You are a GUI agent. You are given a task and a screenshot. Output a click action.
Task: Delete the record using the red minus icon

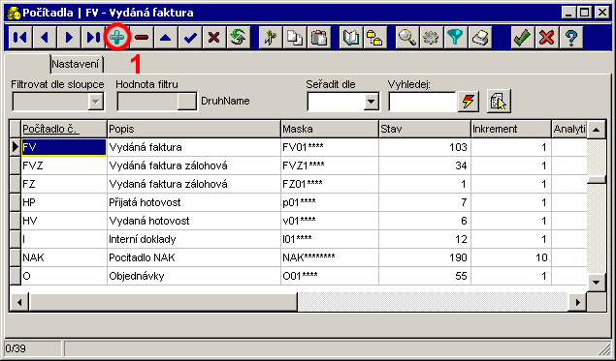(x=142, y=38)
